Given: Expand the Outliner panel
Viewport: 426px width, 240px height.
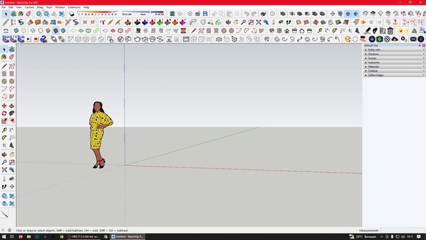Looking at the screenshot, I should coord(394,71).
